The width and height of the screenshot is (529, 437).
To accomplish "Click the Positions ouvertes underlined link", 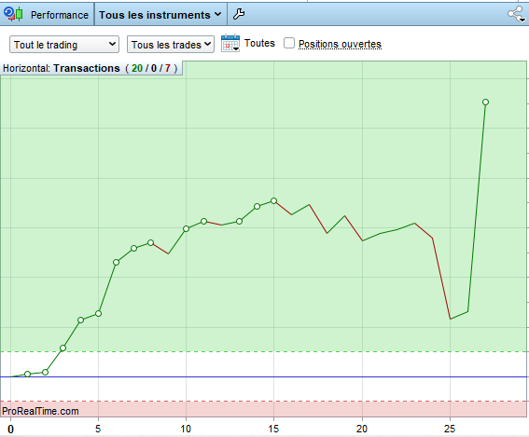I will [x=340, y=44].
